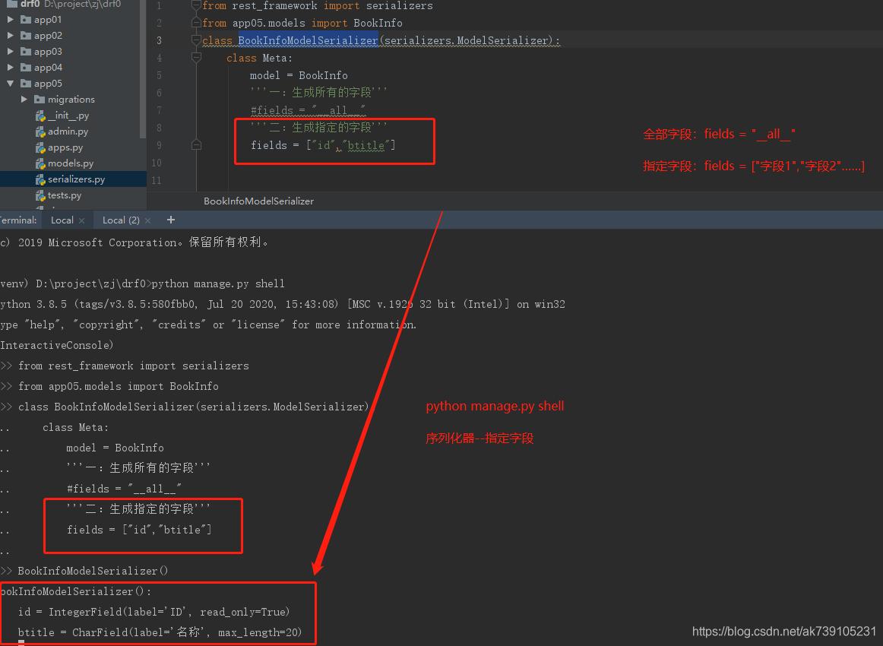883x646 pixels.
Task: Select the highlighted BookInfoModelSerializer class name
Action: pyautogui.click(x=307, y=40)
